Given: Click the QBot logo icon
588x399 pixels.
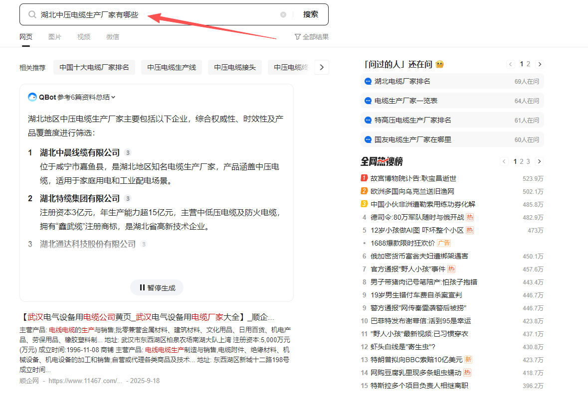Looking at the screenshot, I should click(32, 97).
